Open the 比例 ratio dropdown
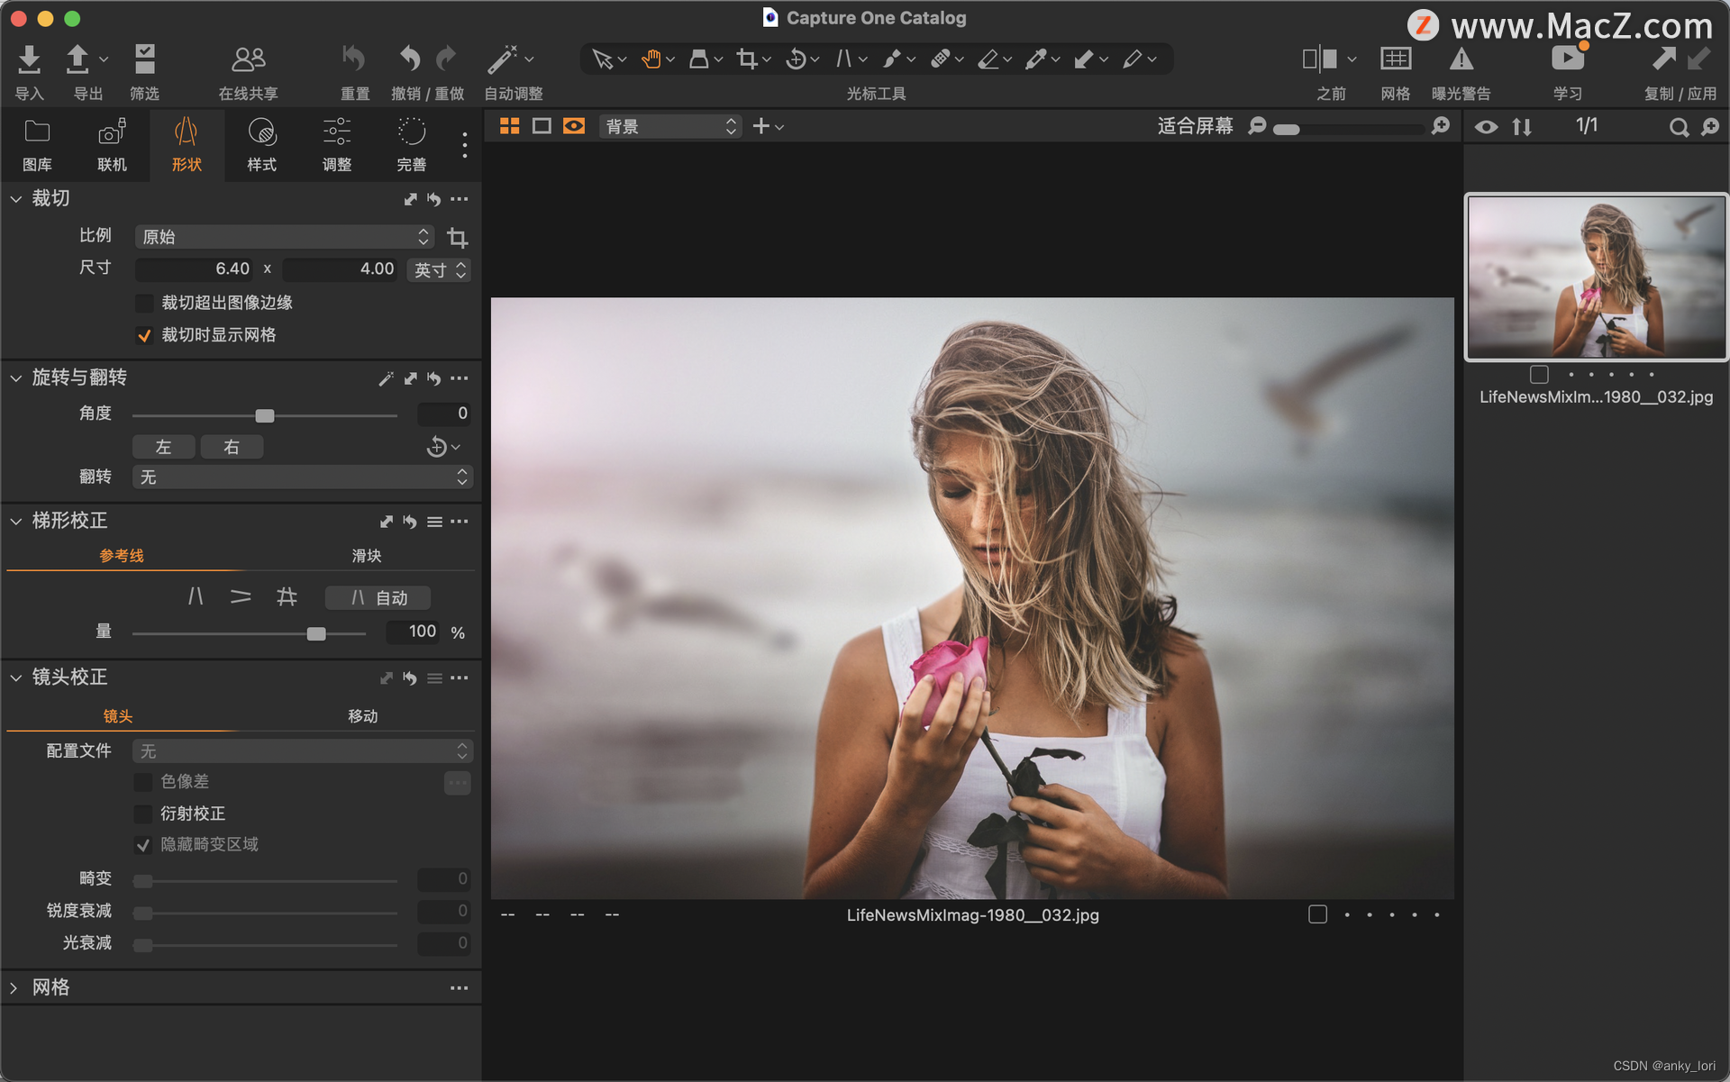This screenshot has height=1082, width=1730. click(x=284, y=237)
